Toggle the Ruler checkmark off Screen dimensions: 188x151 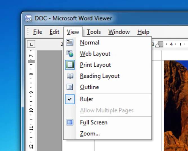pyautogui.click(x=70, y=99)
